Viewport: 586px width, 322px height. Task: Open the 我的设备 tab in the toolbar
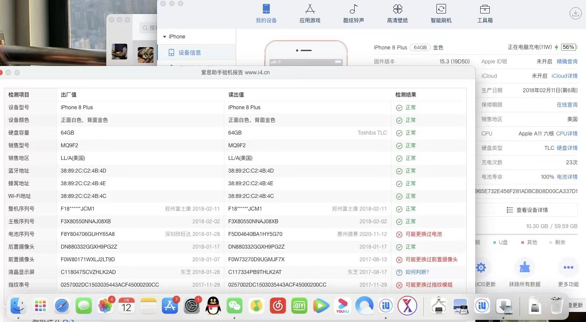[x=266, y=14]
